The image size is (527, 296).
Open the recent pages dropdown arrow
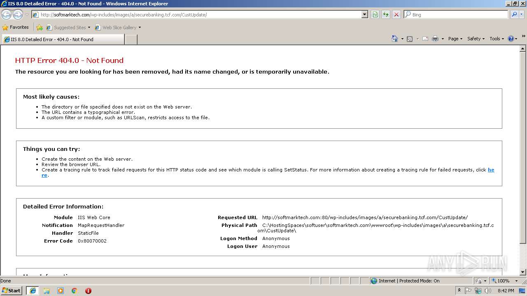tap(27, 15)
